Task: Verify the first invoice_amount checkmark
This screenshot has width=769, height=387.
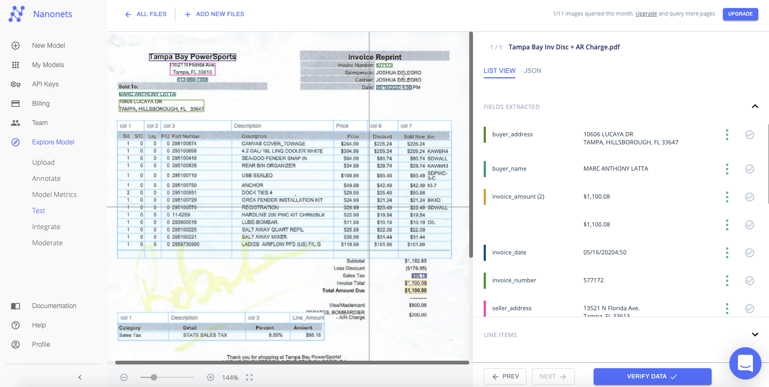Action: pyautogui.click(x=750, y=197)
